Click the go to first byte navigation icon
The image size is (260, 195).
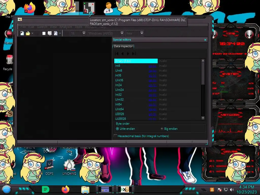click(117, 54)
